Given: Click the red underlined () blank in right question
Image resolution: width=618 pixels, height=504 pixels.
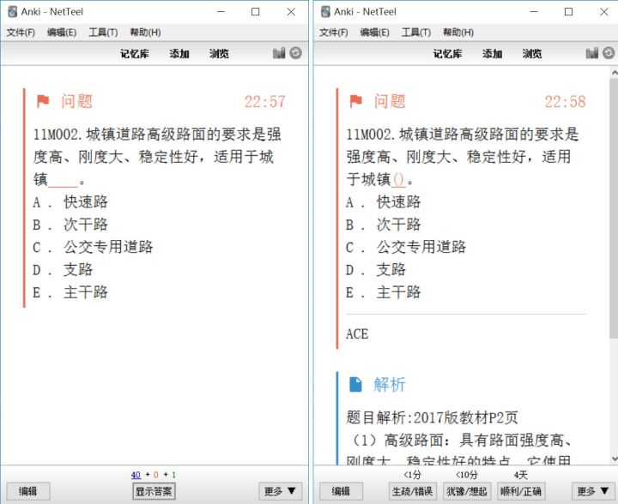Looking at the screenshot, I should [398, 180].
